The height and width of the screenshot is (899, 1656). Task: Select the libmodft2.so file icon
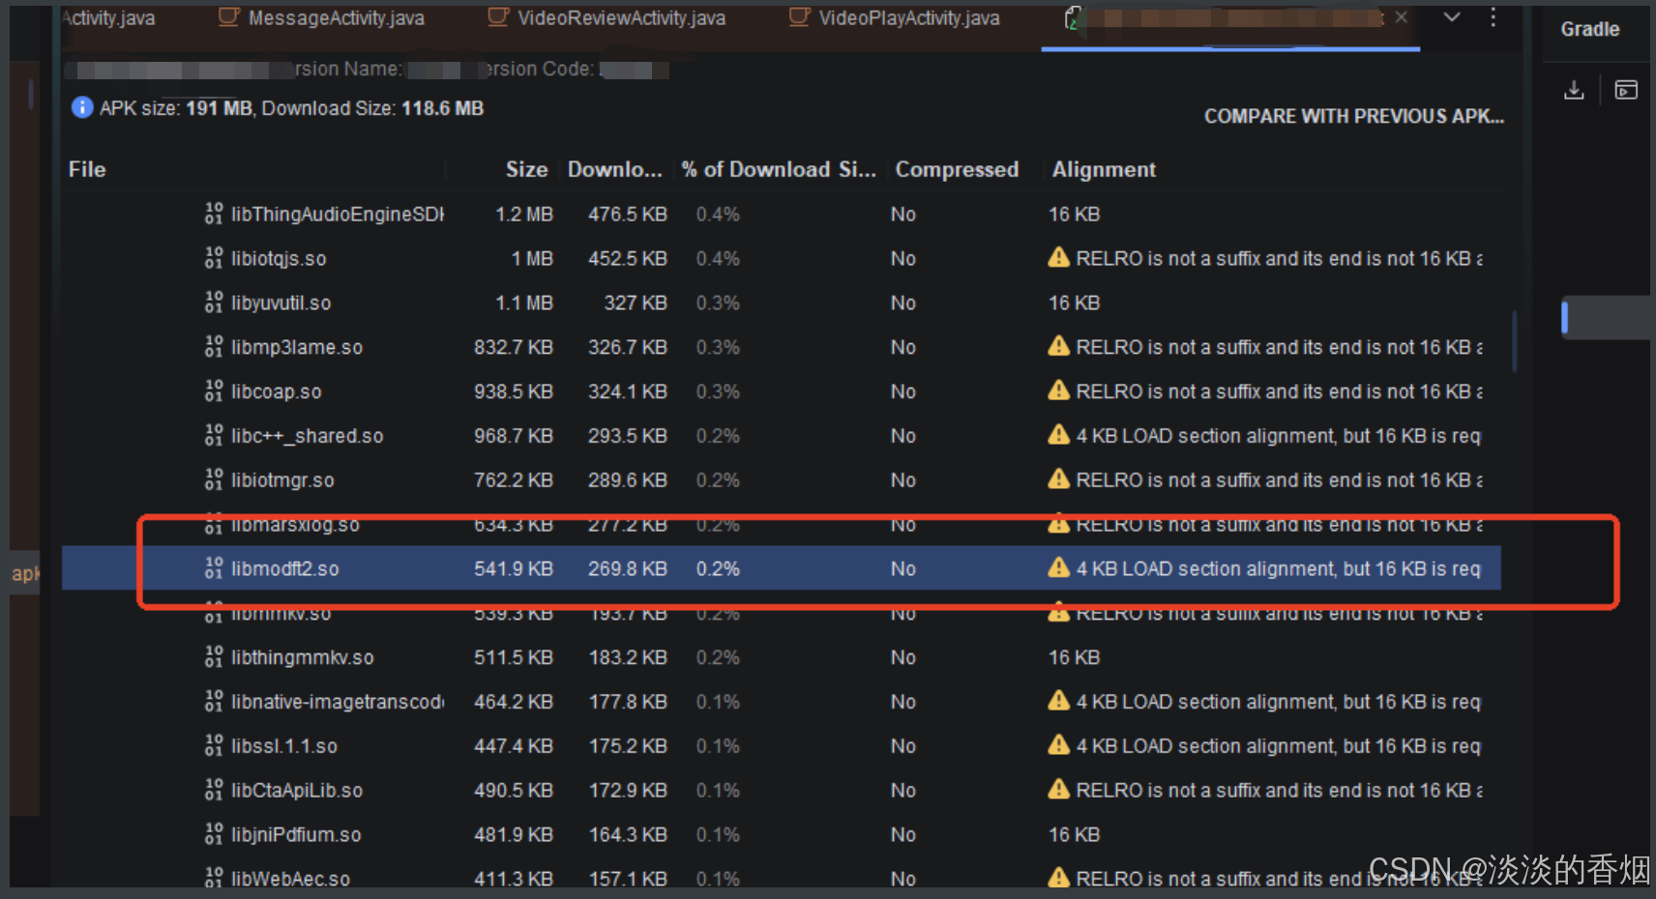214,568
